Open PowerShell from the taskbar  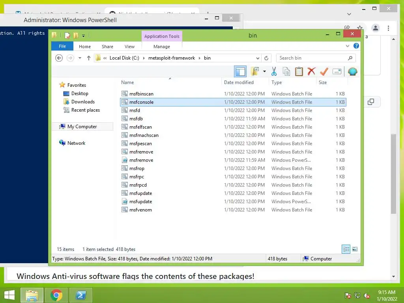pyautogui.click(x=80, y=295)
